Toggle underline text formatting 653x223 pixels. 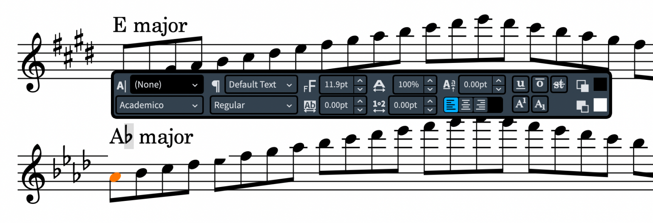click(520, 84)
